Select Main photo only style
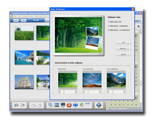 click(x=109, y=22)
